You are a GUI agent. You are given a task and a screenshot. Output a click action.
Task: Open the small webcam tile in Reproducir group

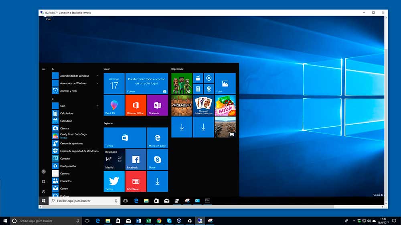coord(209,89)
